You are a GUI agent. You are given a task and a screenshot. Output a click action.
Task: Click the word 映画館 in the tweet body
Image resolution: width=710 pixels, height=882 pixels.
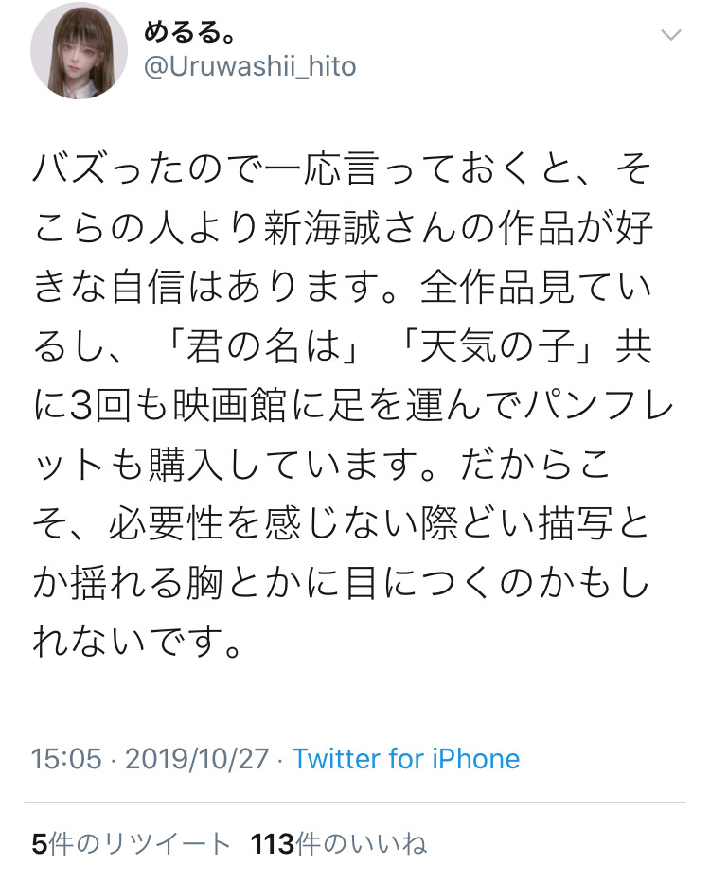[229, 405]
